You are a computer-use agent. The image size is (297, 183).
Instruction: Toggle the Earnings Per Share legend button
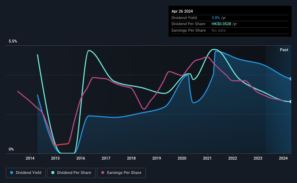pyautogui.click(x=121, y=173)
